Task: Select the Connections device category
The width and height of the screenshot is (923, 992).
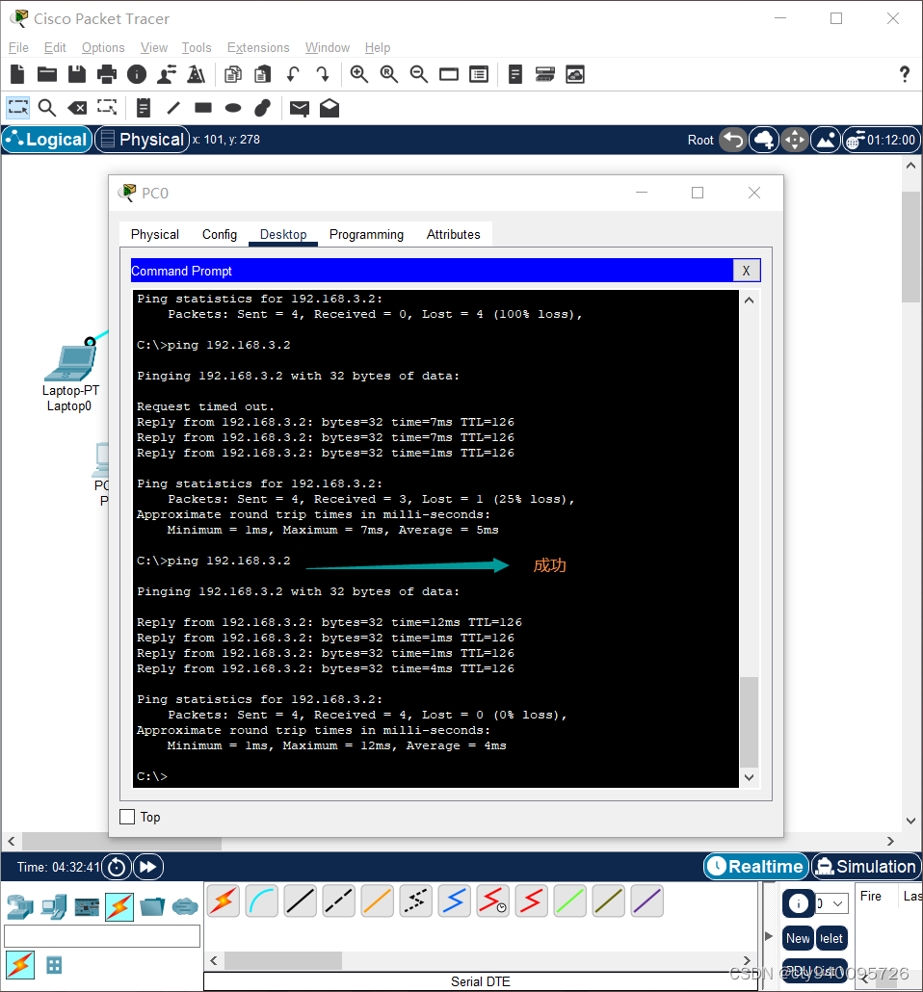Action: tap(119, 906)
